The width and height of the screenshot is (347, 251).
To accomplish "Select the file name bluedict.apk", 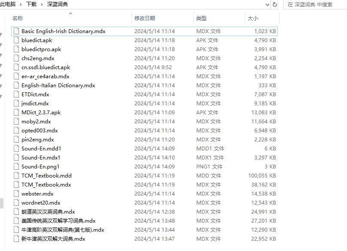I will coord(37,40).
